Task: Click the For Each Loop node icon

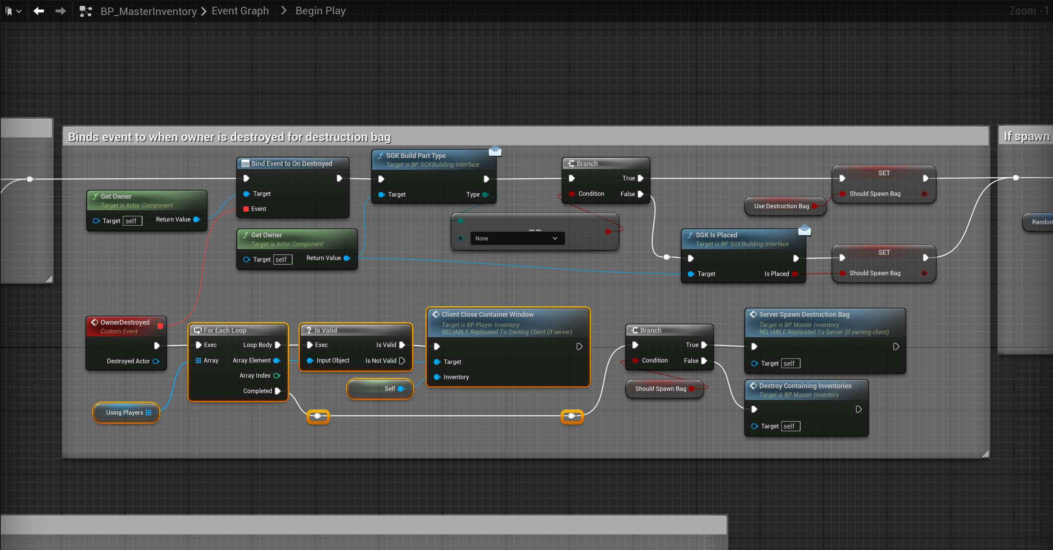Action: pos(198,330)
